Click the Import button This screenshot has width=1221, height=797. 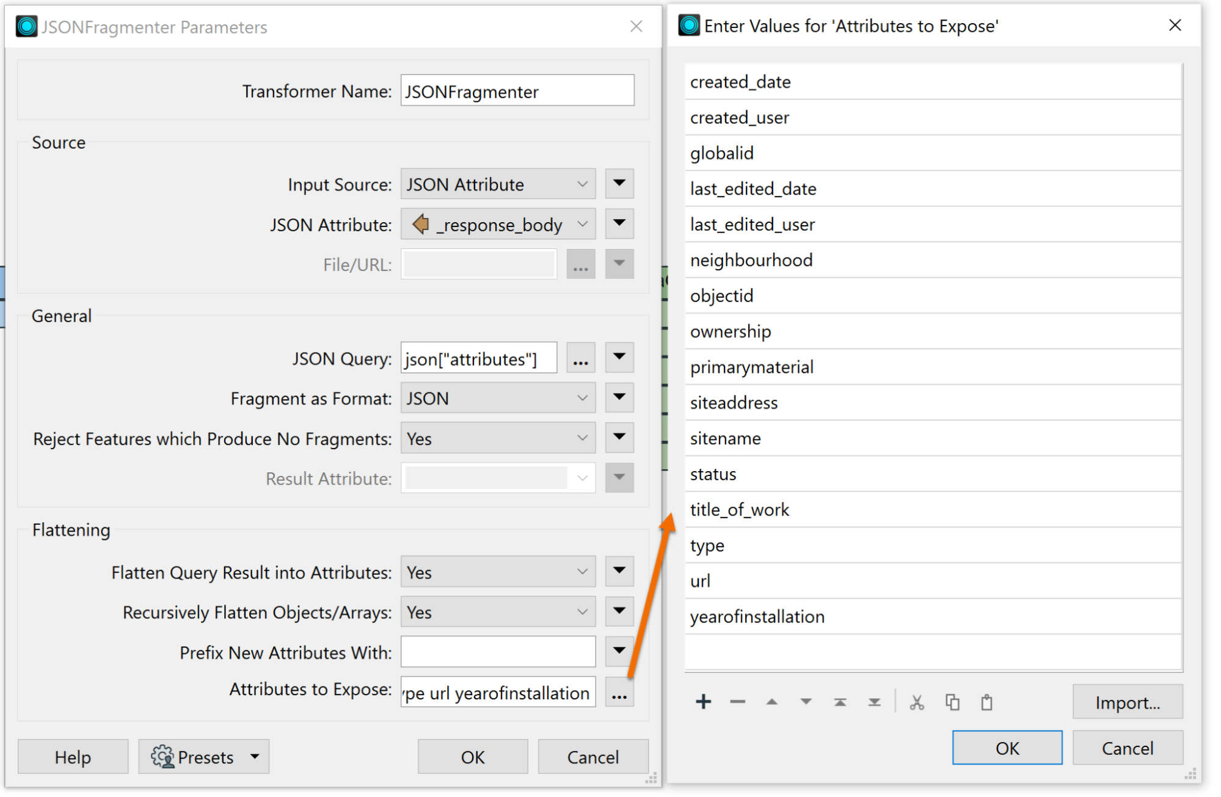tap(1128, 702)
